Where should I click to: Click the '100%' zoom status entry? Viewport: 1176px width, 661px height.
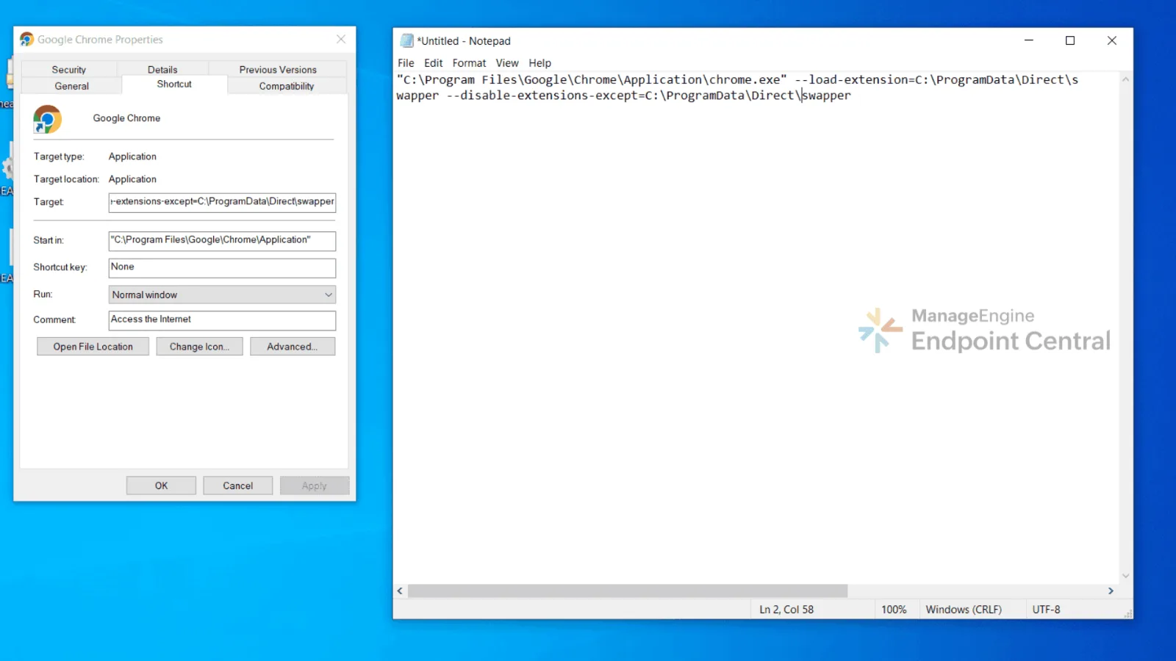pos(894,610)
